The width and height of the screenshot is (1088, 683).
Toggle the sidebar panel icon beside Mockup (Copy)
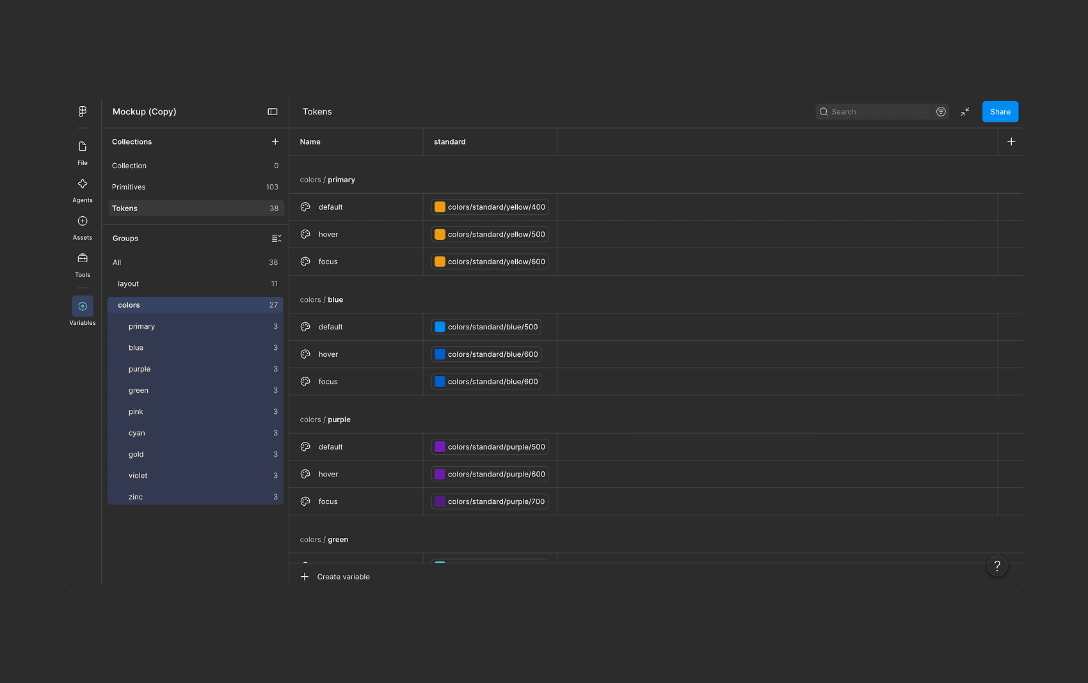point(273,111)
